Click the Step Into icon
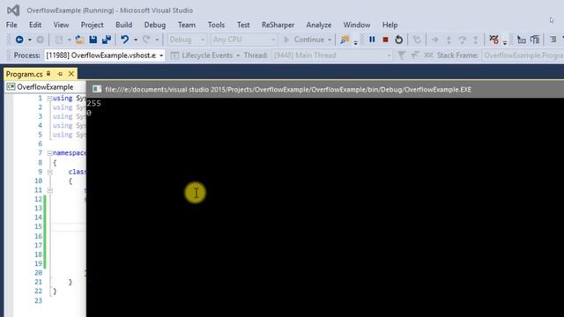The height and width of the screenshot is (317, 564). pyautogui.click(x=449, y=40)
